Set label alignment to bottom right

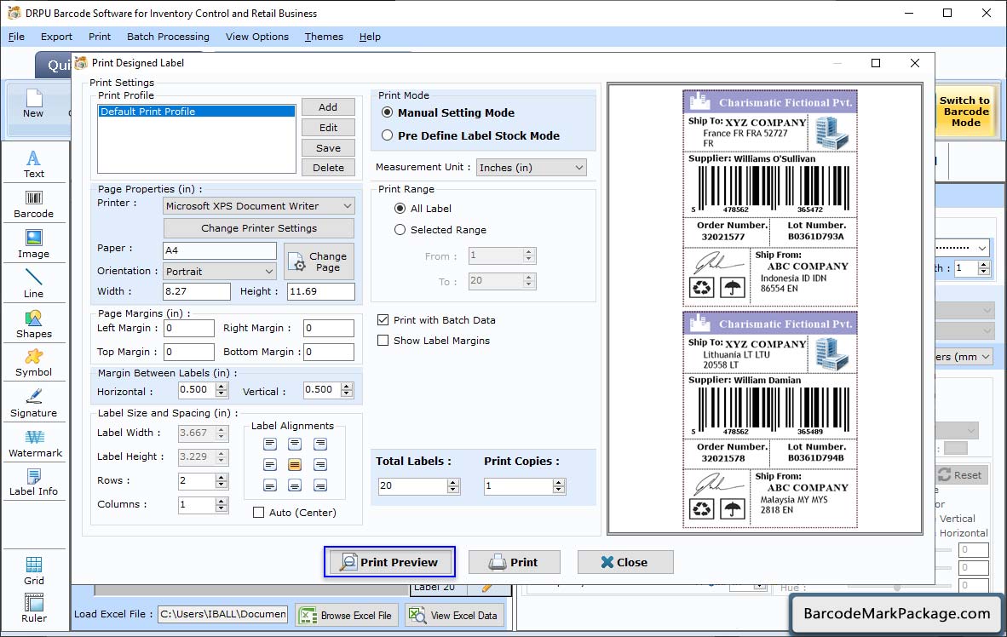[320, 485]
